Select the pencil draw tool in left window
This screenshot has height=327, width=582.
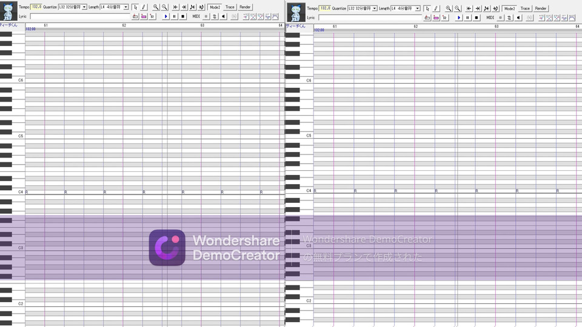coord(144,7)
